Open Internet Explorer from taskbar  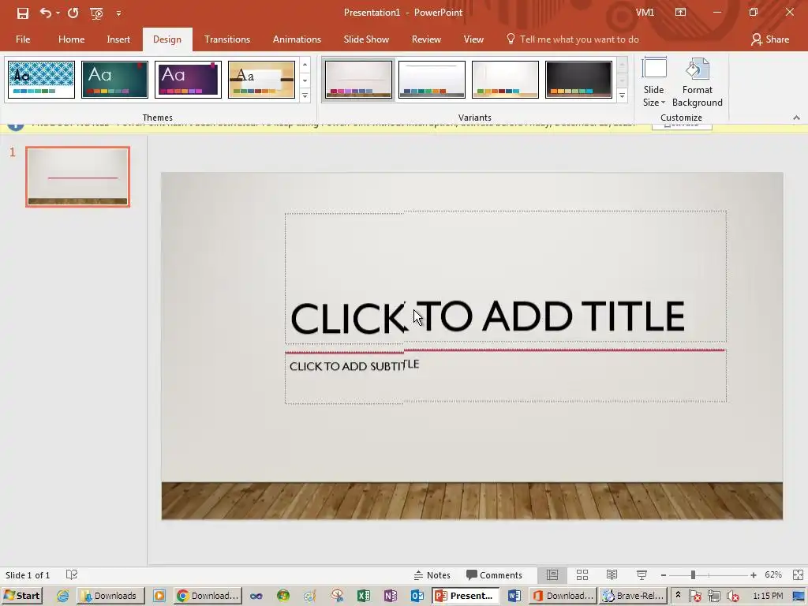tap(62, 596)
